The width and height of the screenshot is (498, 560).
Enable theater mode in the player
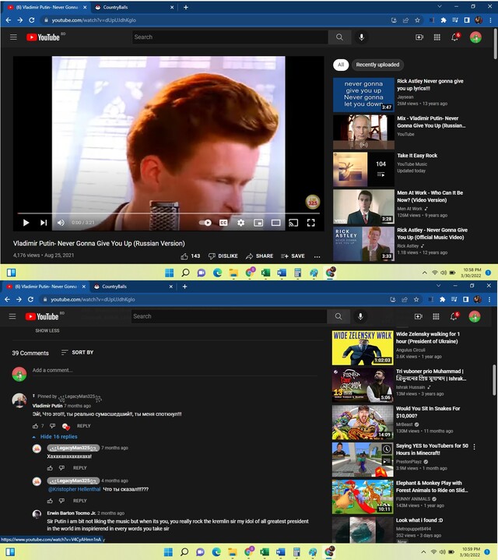click(x=275, y=223)
